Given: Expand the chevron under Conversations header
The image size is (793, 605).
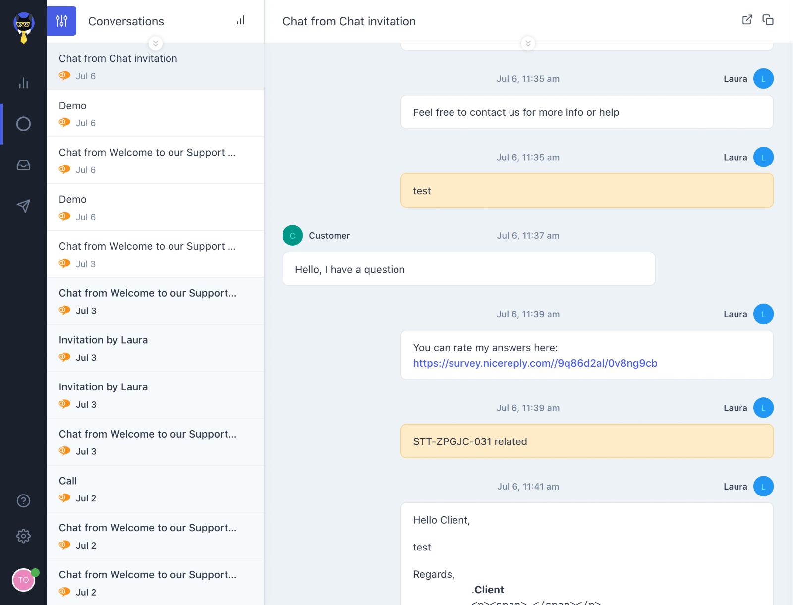Looking at the screenshot, I should click(156, 43).
